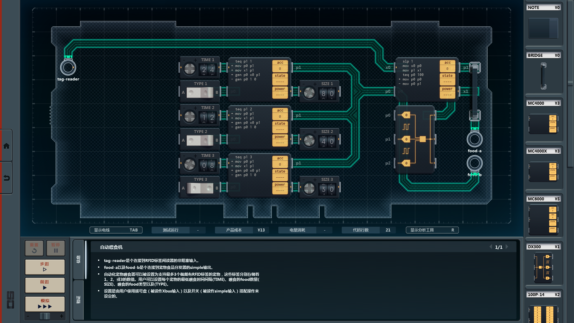Go to previous page arrow beside 1/1

tap(491, 247)
